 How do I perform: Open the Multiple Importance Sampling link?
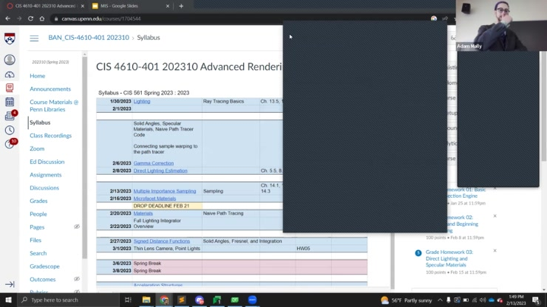(x=164, y=191)
